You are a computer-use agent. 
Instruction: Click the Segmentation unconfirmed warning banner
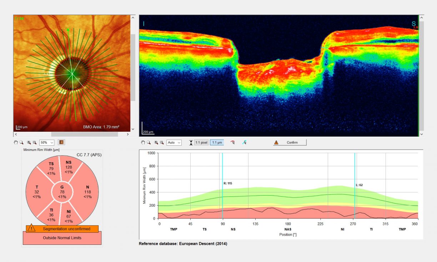62,228
